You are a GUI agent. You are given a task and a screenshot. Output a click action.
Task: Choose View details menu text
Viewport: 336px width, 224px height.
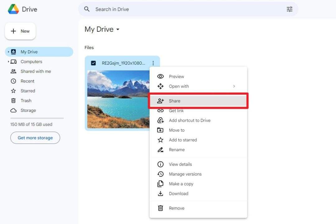[180, 164]
